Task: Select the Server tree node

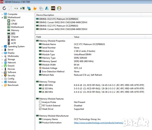Action: [11, 50]
